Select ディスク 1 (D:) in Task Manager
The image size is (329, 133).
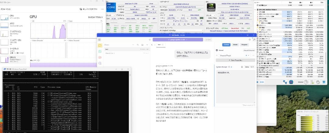pyautogui.click(x=13, y=42)
